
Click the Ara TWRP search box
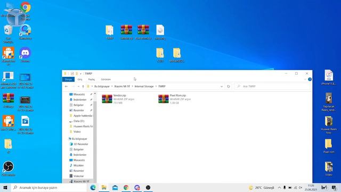pyautogui.click(x=272, y=86)
